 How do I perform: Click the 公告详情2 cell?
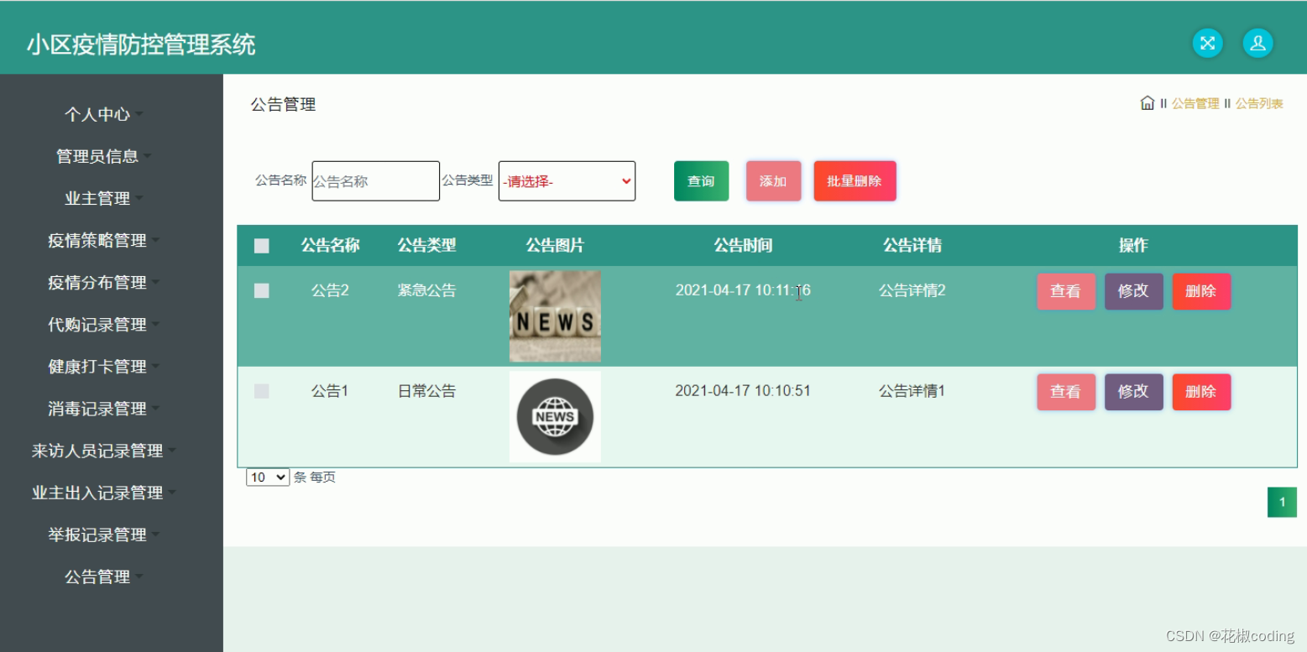[912, 290]
